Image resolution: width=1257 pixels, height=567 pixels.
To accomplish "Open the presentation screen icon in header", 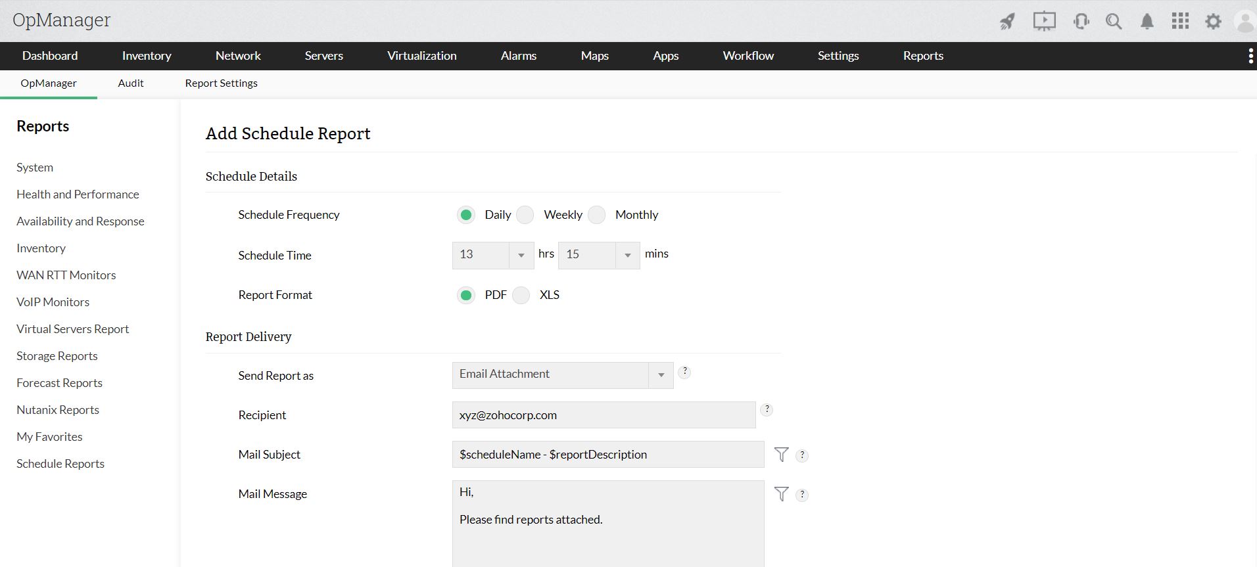I will tap(1044, 22).
